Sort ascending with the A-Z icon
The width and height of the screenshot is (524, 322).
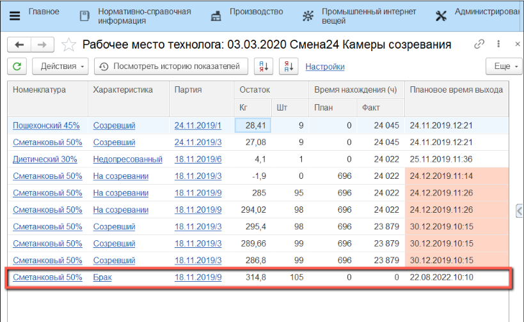tap(264, 66)
